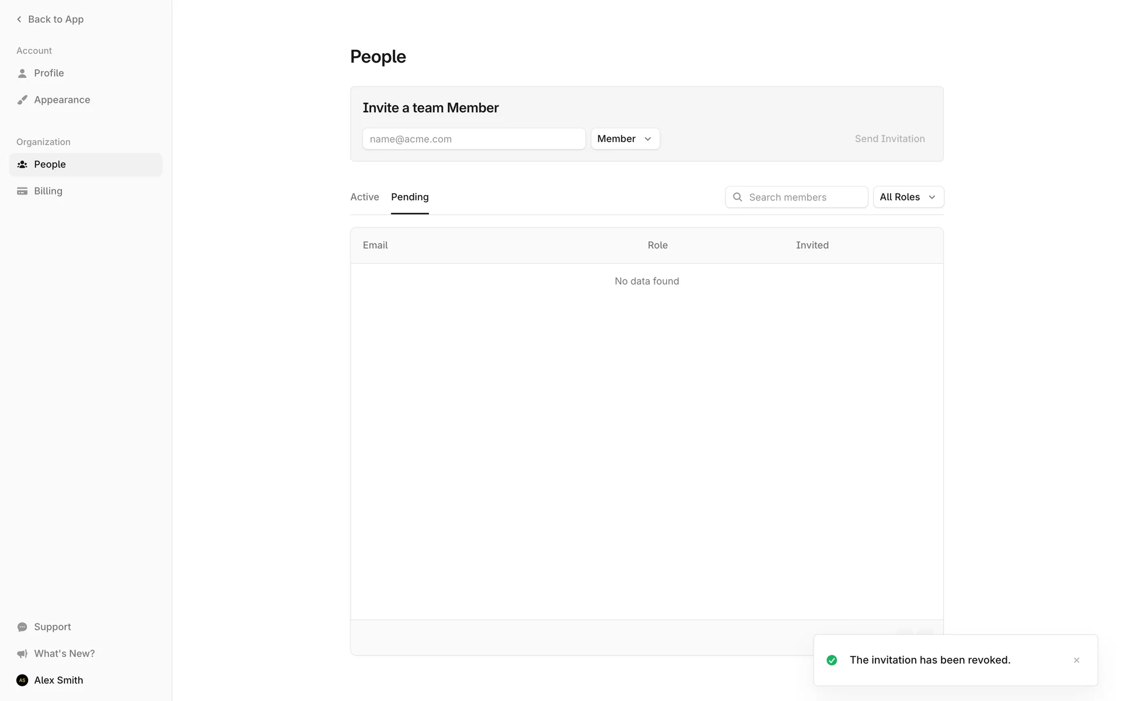
Task: Open the Billing settings page
Action: click(x=48, y=191)
